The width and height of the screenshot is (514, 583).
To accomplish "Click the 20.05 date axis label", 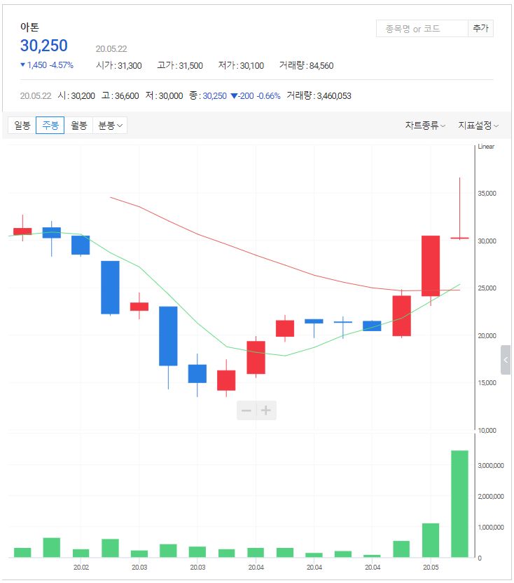I will [431, 567].
